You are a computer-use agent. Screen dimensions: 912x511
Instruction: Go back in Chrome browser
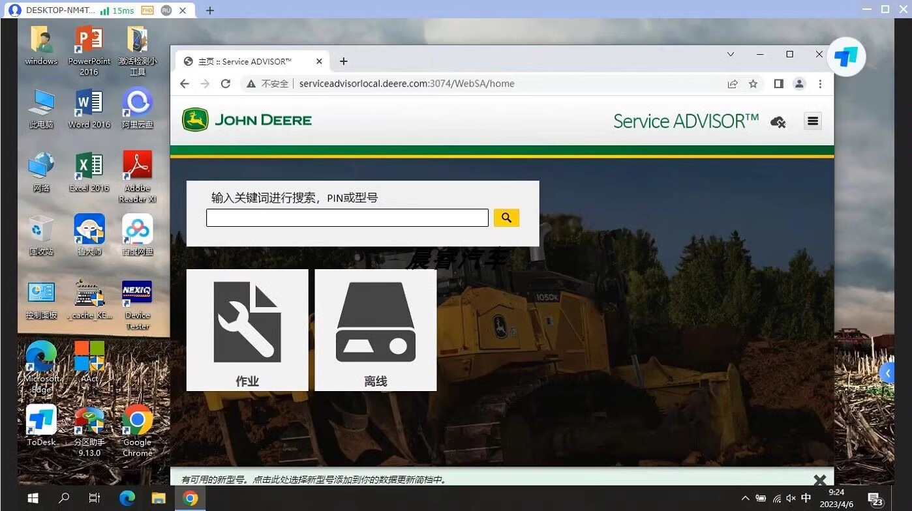[185, 83]
